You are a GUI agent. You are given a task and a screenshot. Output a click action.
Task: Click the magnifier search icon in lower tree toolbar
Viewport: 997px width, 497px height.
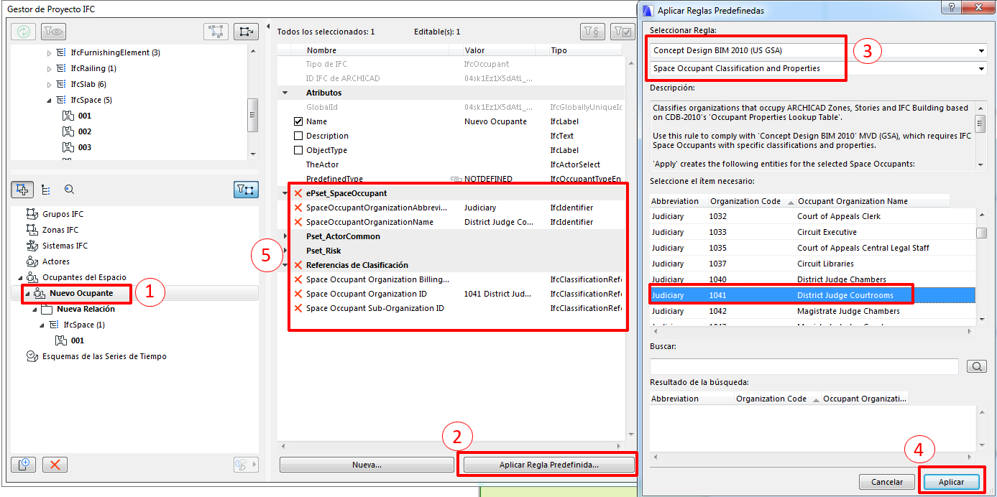click(70, 190)
